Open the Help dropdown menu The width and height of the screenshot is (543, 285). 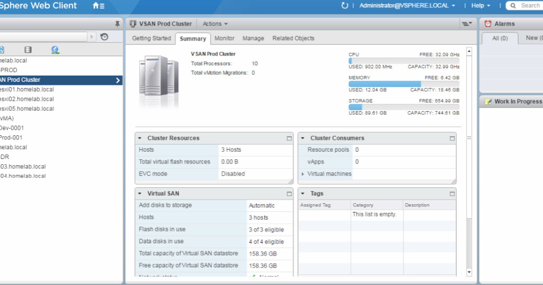tap(481, 6)
